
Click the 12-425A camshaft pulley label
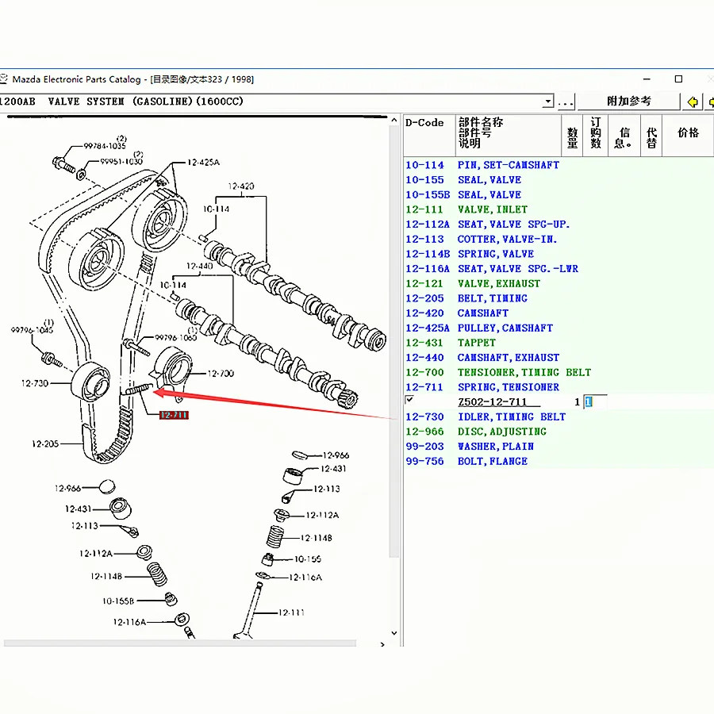tap(203, 163)
